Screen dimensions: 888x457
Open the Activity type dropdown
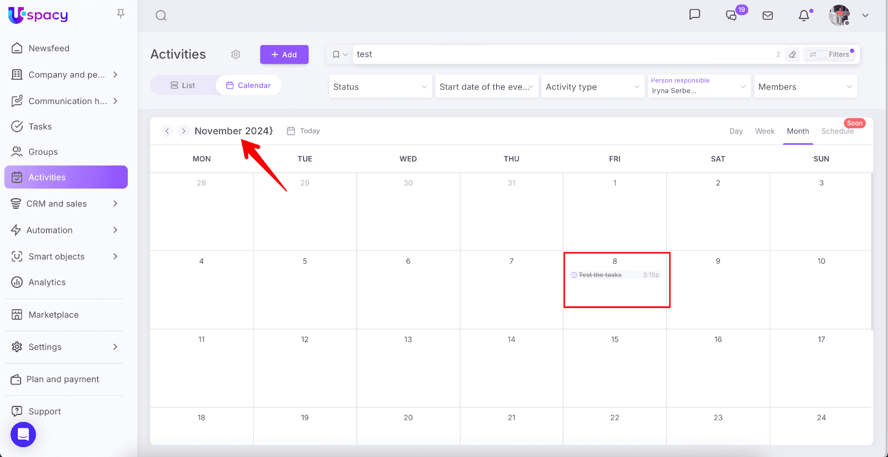tap(593, 87)
